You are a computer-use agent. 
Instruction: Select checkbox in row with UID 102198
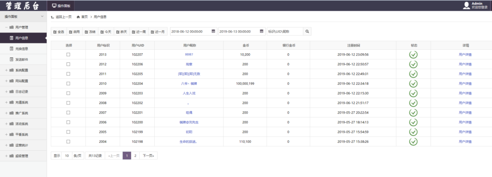[68, 142]
